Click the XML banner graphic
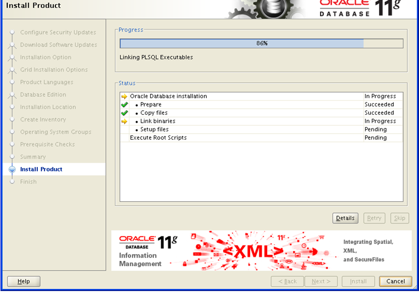Image resolution: width=419 pixels, height=292 pixels. click(253, 251)
